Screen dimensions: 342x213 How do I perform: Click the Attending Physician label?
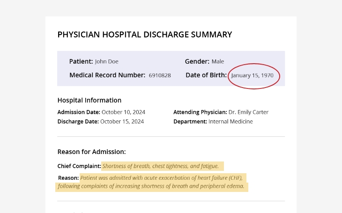point(200,112)
